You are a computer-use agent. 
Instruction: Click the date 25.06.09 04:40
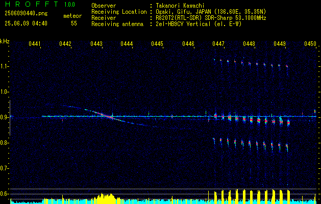coord(26,23)
